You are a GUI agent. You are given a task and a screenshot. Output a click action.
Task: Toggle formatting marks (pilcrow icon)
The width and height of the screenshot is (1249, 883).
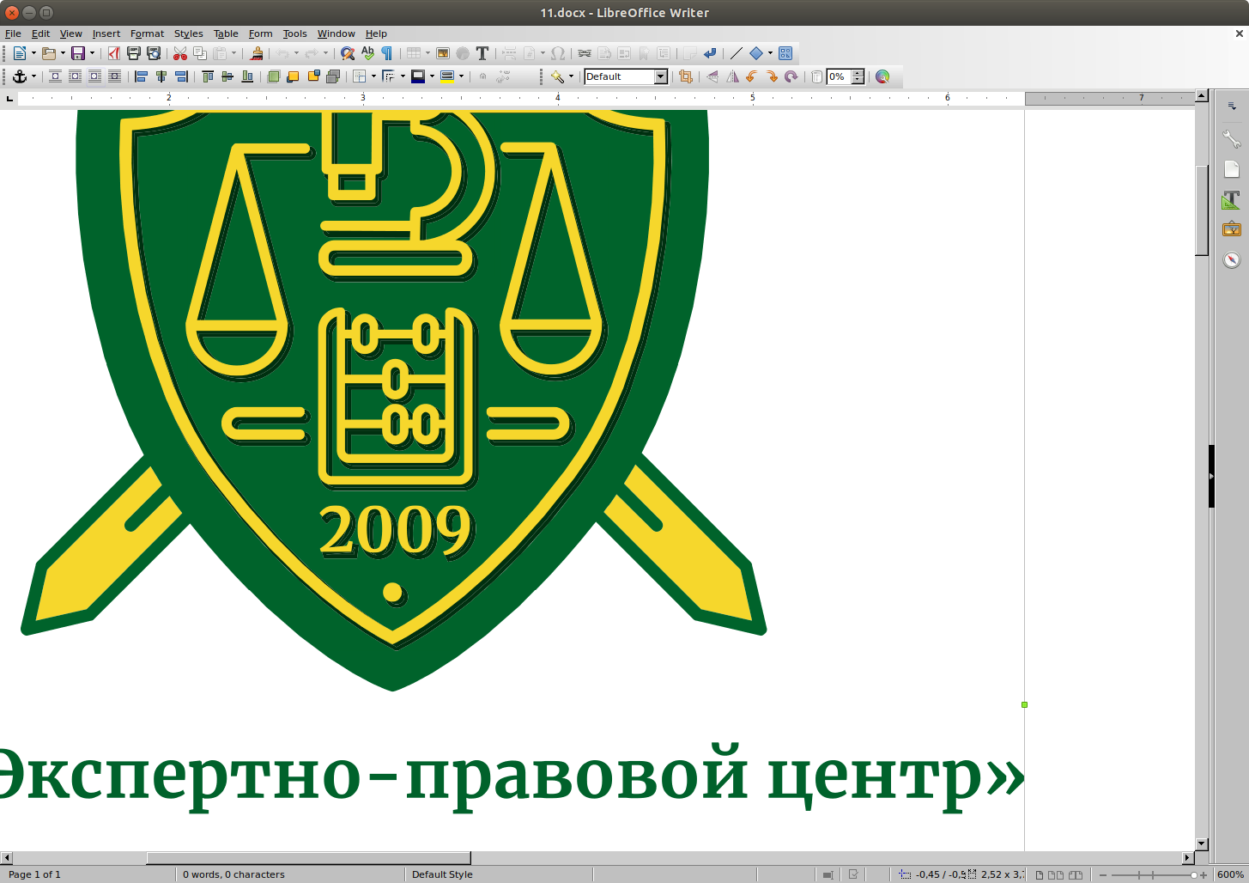387,53
